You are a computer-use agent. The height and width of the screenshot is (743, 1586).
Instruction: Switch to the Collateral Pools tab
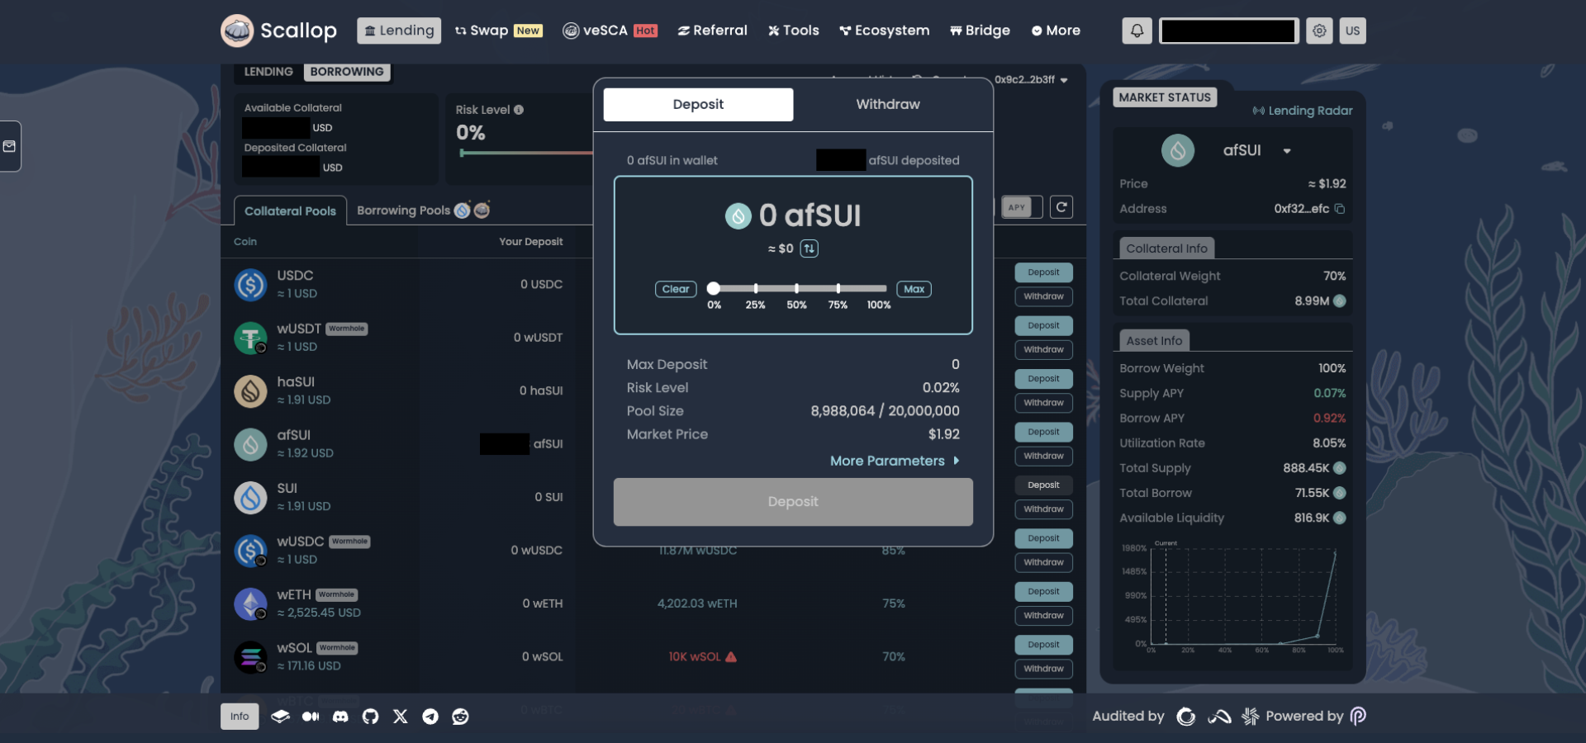tap(290, 211)
